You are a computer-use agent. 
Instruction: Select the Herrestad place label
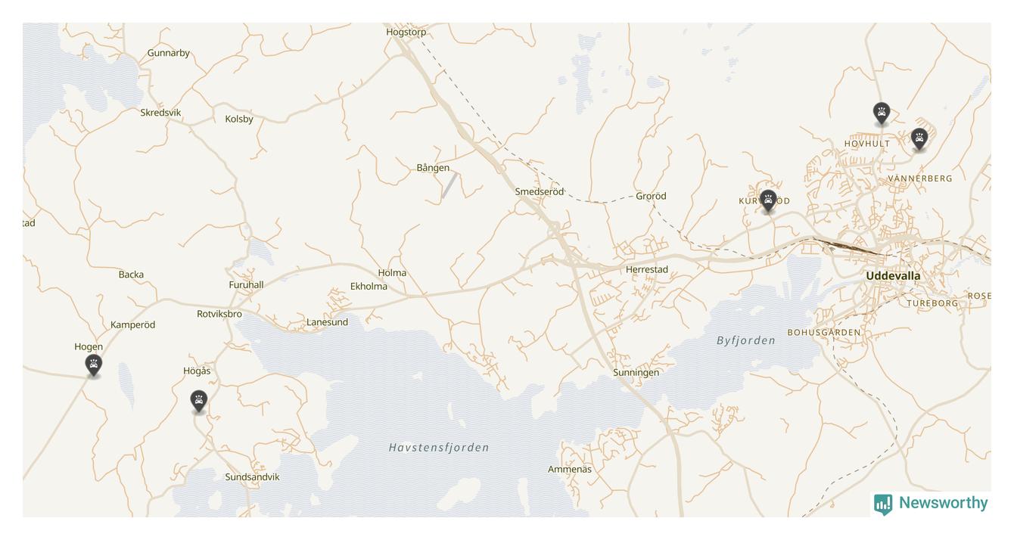click(x=647, y=269)
